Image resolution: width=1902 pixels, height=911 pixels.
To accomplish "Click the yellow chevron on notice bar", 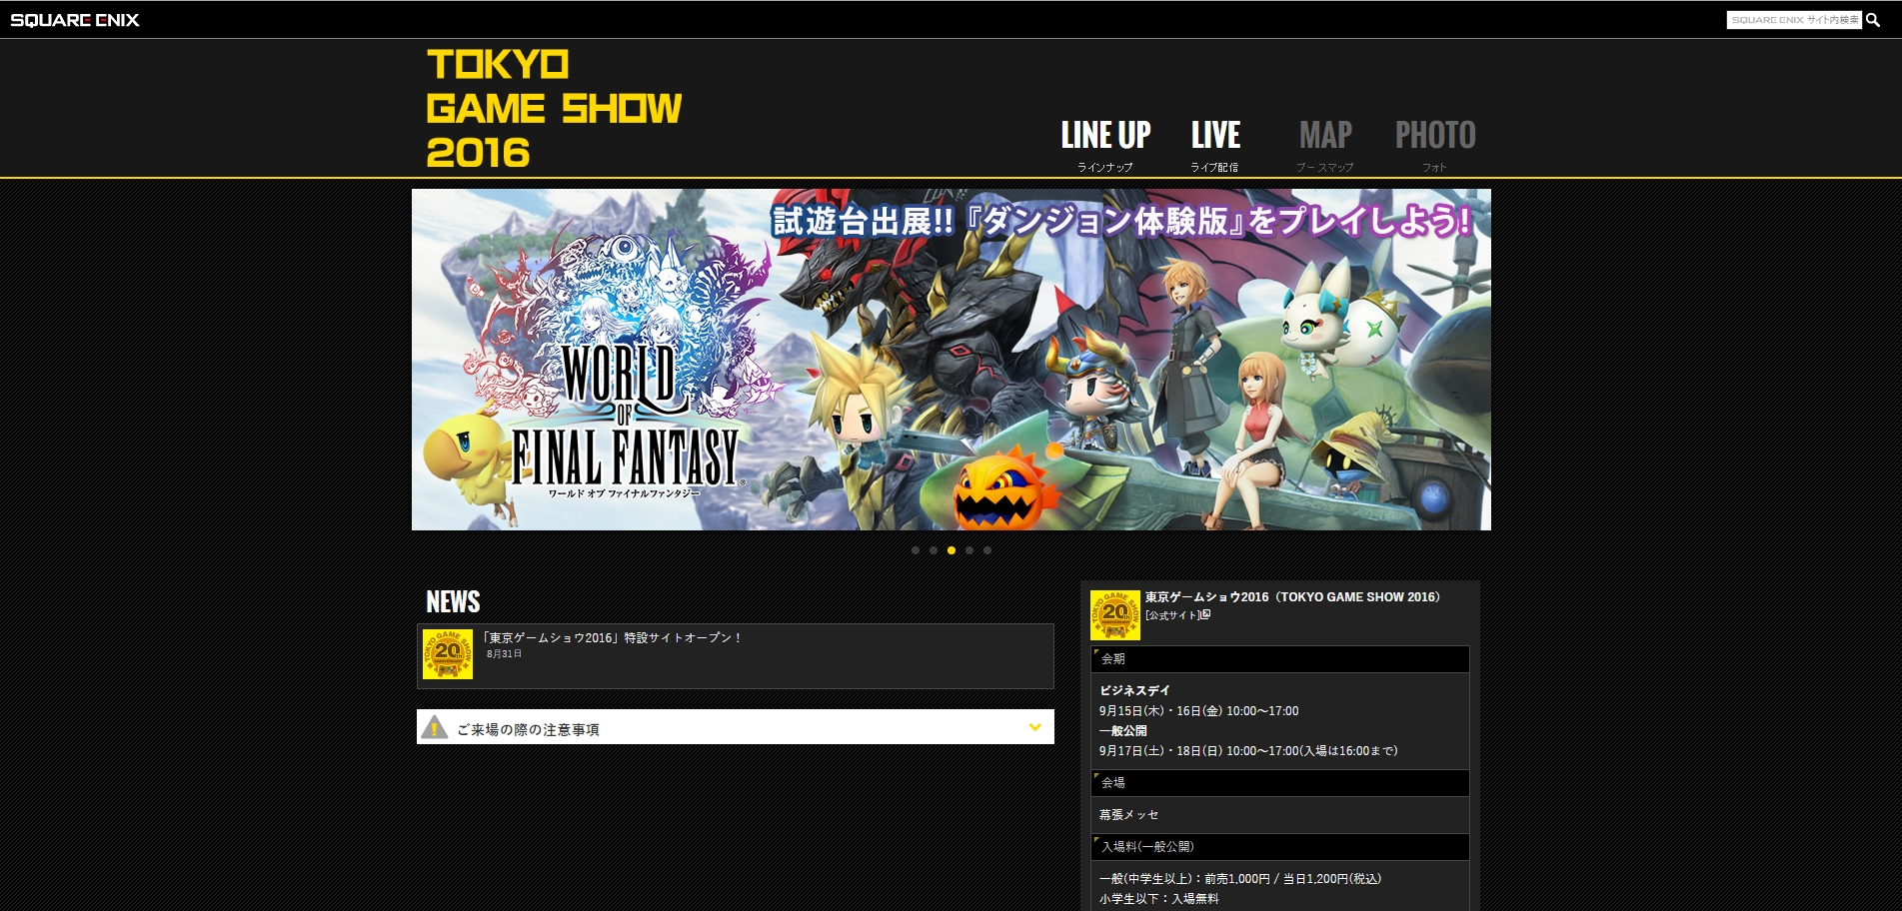I will click(x=1035, y=727).
